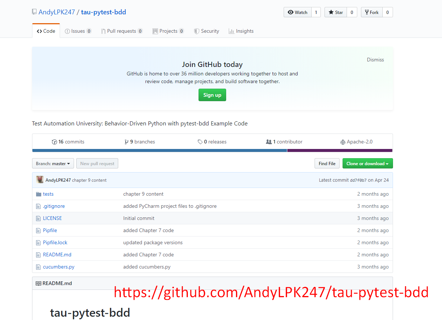Click the file icon beside cucumbers.py
The width and height of the screenshot is (442, 320).
pos(38,267)
